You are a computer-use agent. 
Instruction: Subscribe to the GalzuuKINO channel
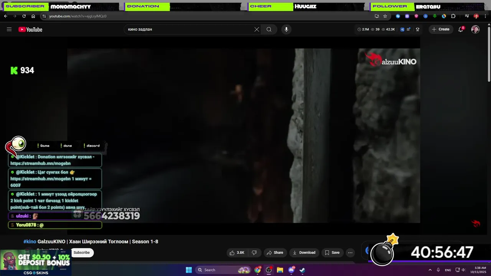click(82, 253)
